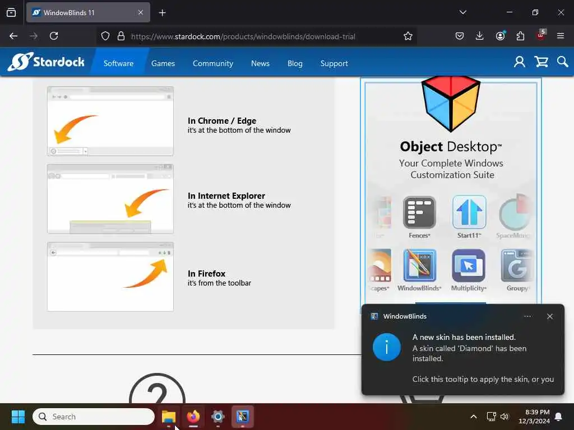Open uBlock extension with badge 5
This screenshot has width=574, height=430.
click(x=541, y=35)
